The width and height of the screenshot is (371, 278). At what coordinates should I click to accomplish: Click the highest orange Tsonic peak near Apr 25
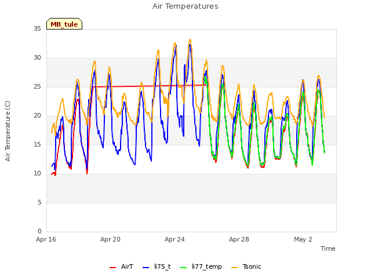click(x=190, y=40)
